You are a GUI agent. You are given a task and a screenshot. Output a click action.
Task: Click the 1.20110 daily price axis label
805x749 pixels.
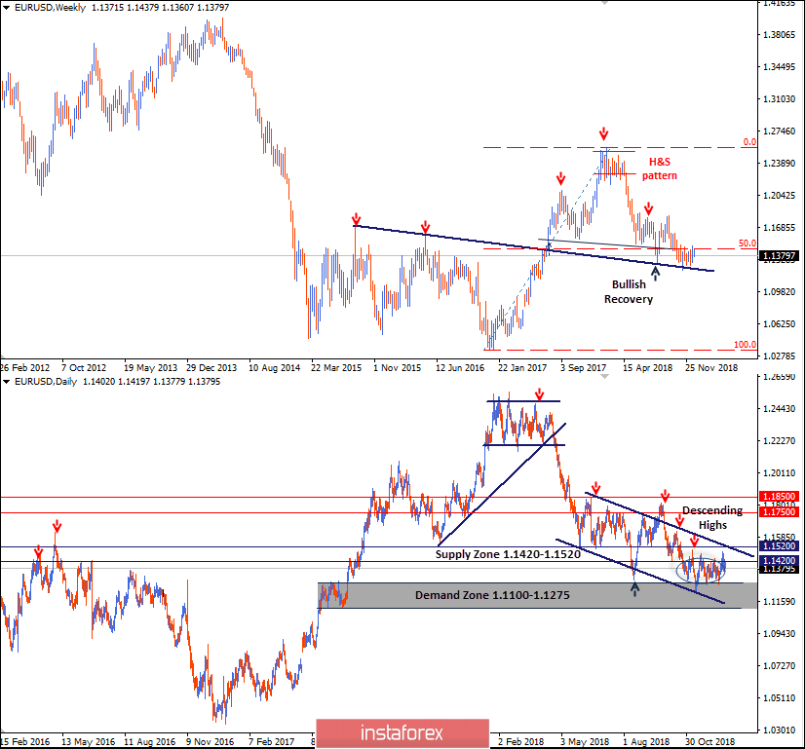point(779,473)
